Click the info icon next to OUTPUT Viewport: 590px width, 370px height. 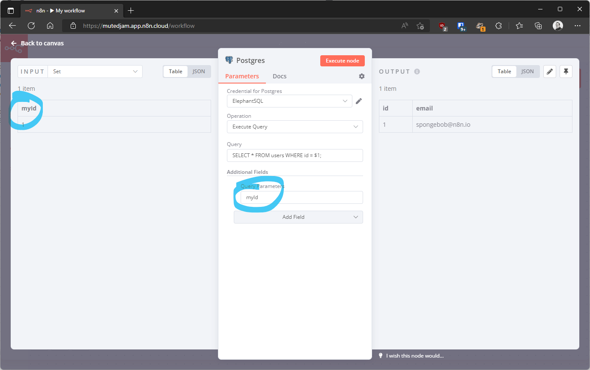point(417,72)
